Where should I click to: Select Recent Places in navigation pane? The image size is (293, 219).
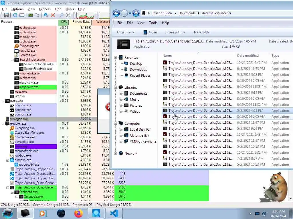point(140,75)
